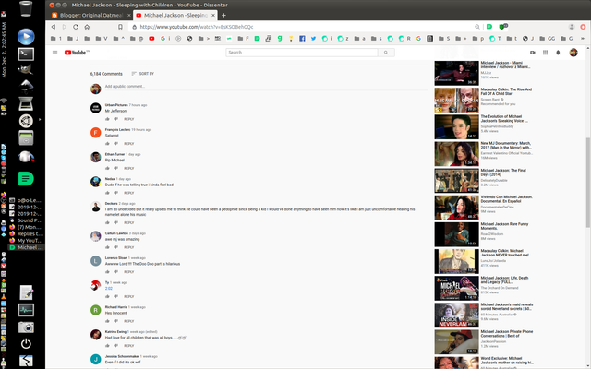Reload the page with refresh icon
Viewport: 591px width, 369px height.
(76, 27)
